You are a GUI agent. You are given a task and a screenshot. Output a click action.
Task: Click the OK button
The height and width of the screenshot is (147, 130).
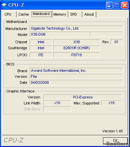[115, 141]
